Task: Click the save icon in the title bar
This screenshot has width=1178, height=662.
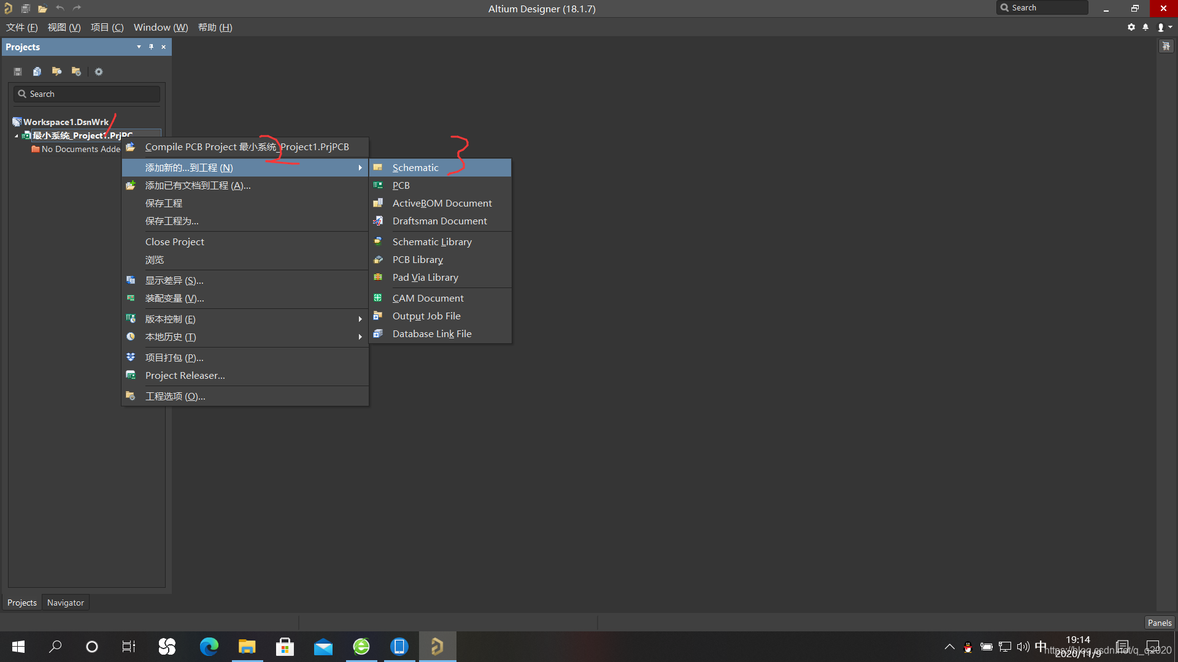Action: (25, 9)
